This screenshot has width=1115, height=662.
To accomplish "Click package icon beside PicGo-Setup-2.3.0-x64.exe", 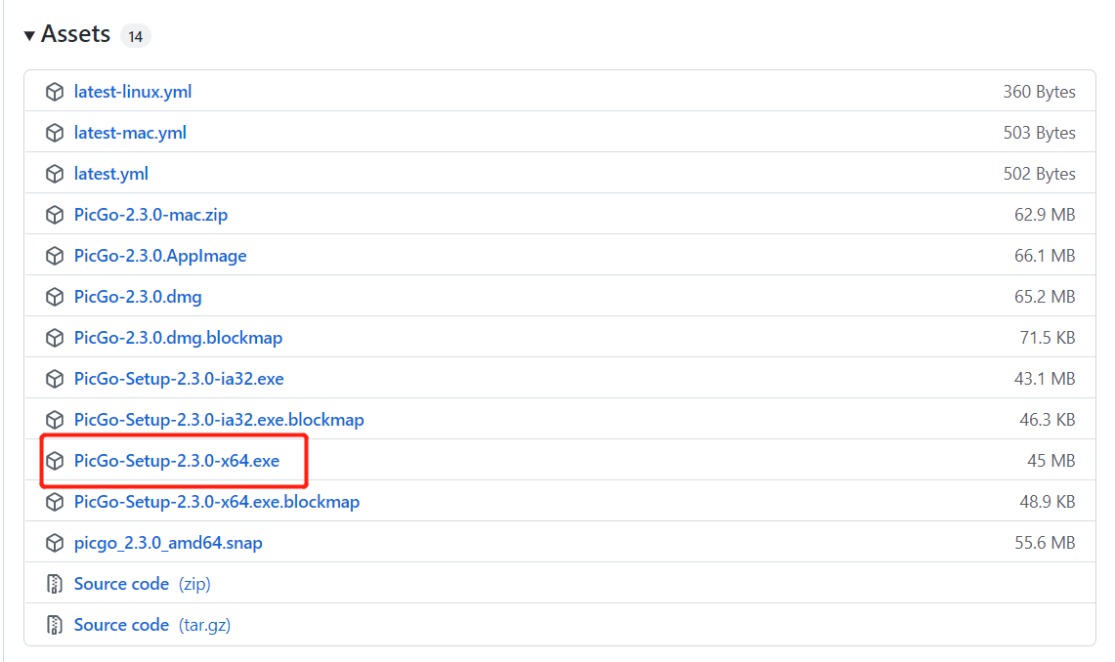I will [55, 461].
